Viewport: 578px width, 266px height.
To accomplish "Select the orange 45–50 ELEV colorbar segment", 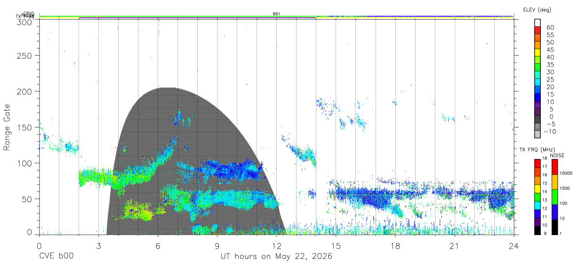I will click(538, 46).
